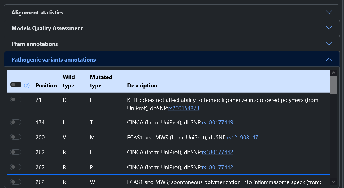Click the table scrollbar up arrow

point(334,73)
